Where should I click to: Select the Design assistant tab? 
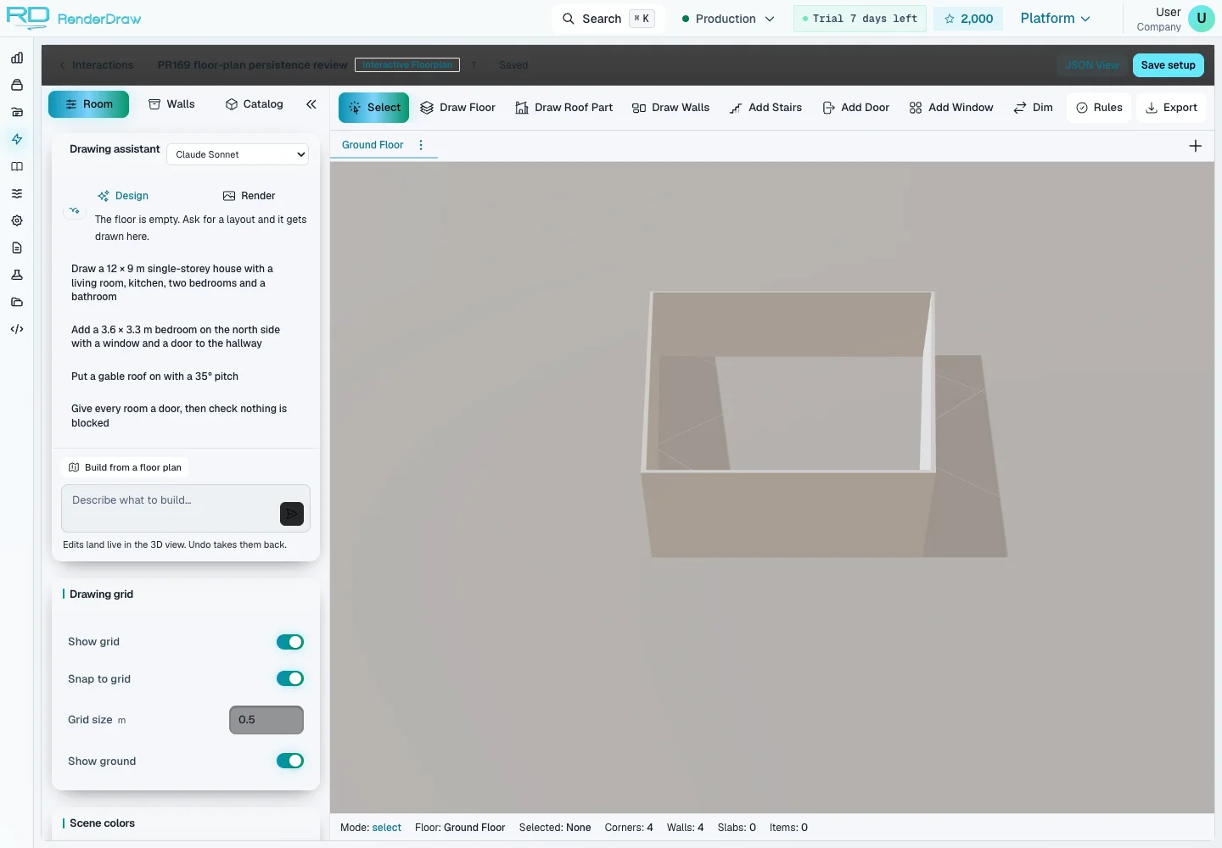[x=123, y=196]
